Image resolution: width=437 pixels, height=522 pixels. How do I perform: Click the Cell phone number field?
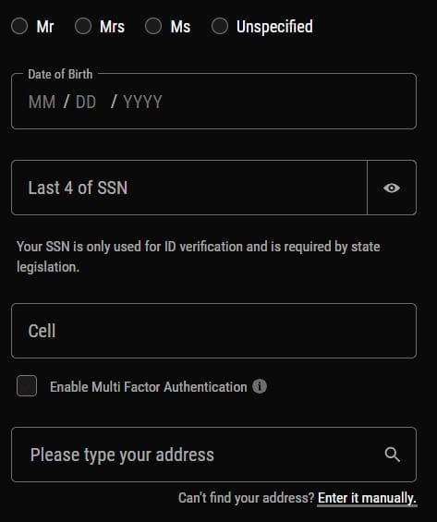(x=213, y=331)
